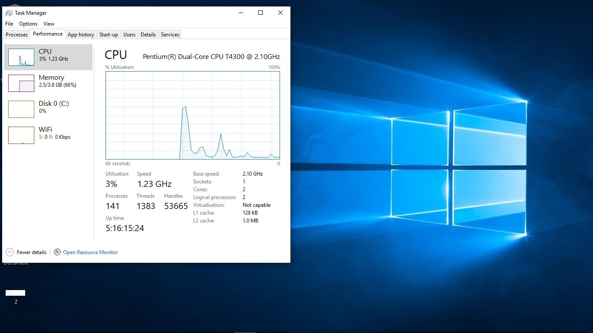Select the desktop icon labeled 2
This screenshot has width=593, height=333.
(x=16, y=297)
